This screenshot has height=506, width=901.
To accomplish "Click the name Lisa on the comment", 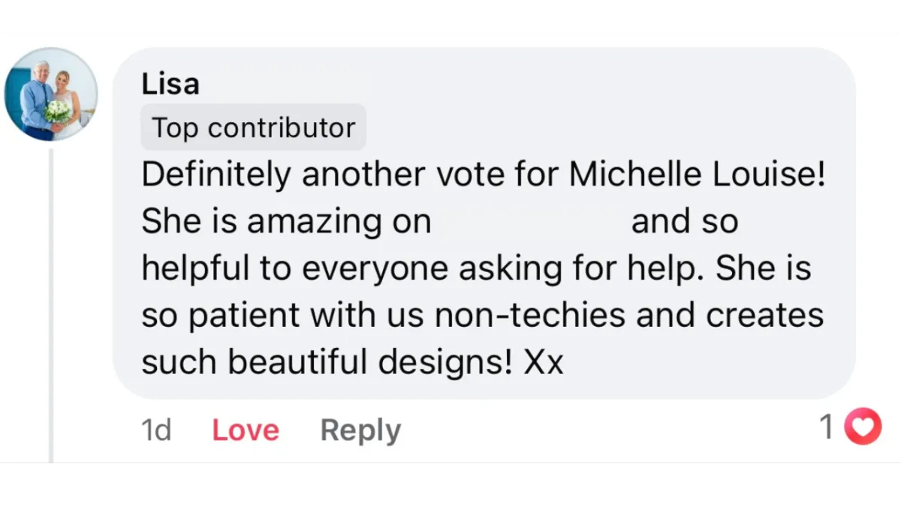I will [170, 83].
